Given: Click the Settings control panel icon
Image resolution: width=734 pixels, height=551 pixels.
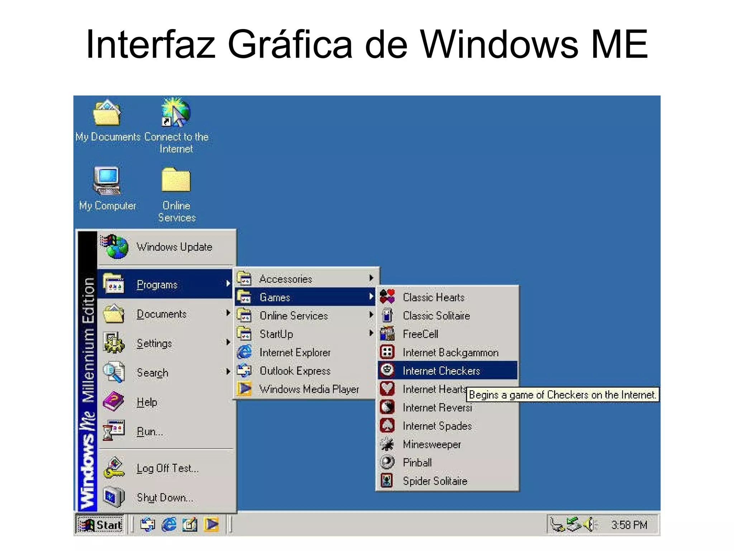Looking at the screenshot, I should point(114,343).
